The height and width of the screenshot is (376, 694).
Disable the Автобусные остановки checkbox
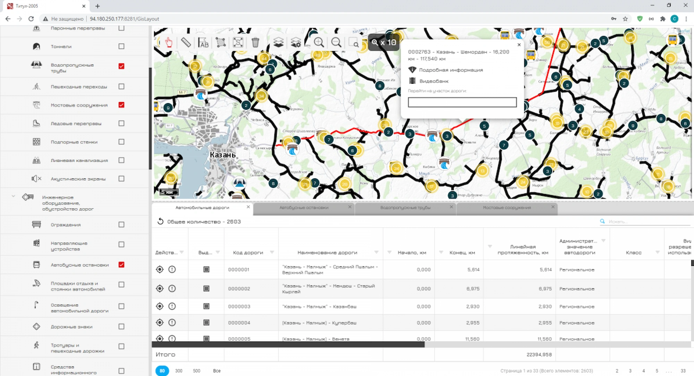121,265
